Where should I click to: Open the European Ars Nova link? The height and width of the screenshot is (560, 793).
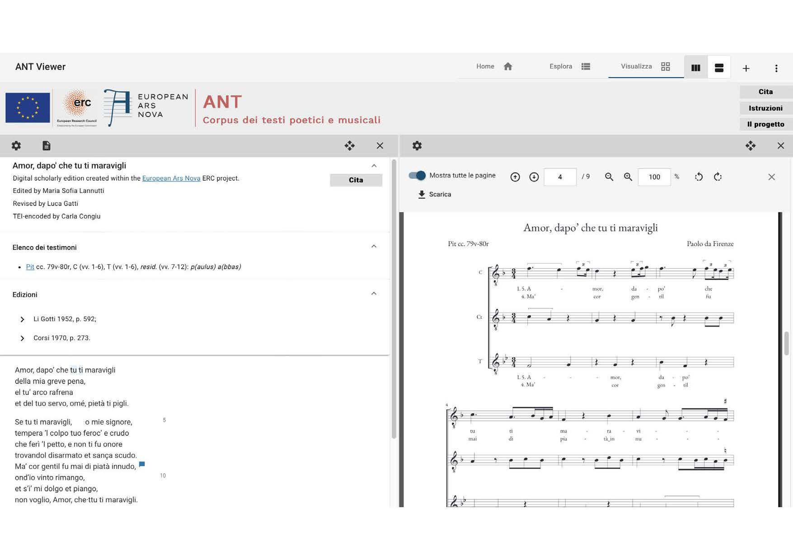tap(171, 178)
